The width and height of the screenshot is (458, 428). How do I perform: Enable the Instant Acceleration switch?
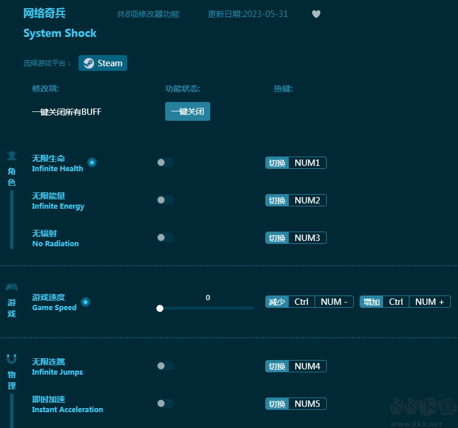click(165, 403)
